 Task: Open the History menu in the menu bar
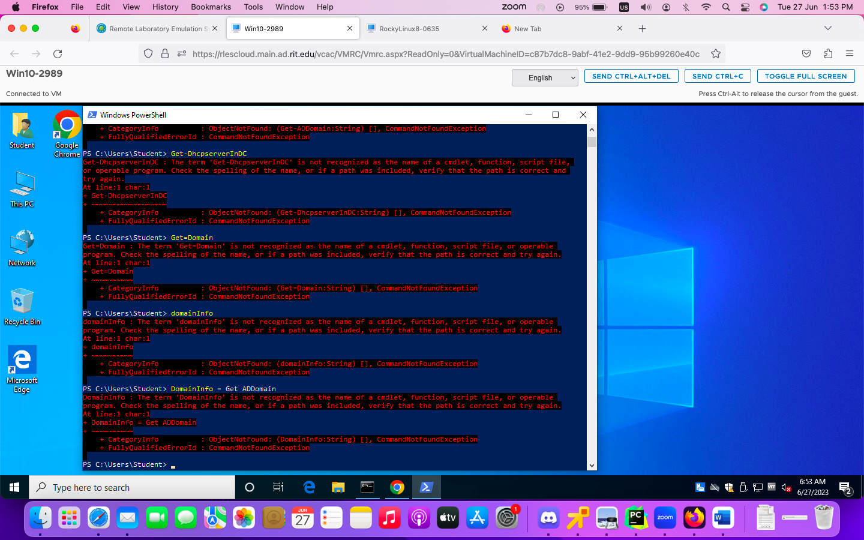point(165,7)
